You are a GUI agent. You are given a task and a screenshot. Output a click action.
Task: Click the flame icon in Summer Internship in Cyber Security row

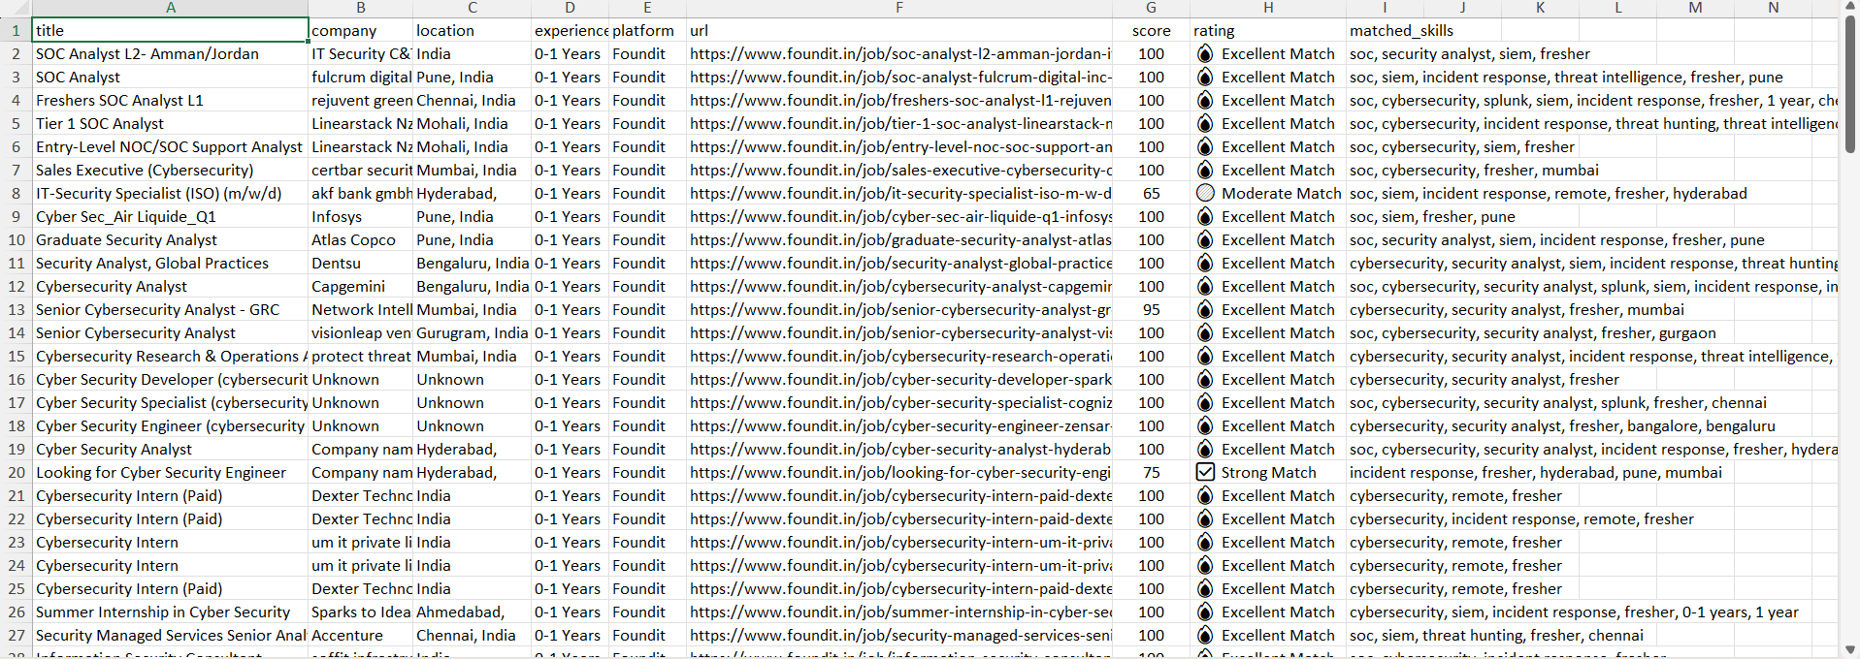click(1204, 612)
